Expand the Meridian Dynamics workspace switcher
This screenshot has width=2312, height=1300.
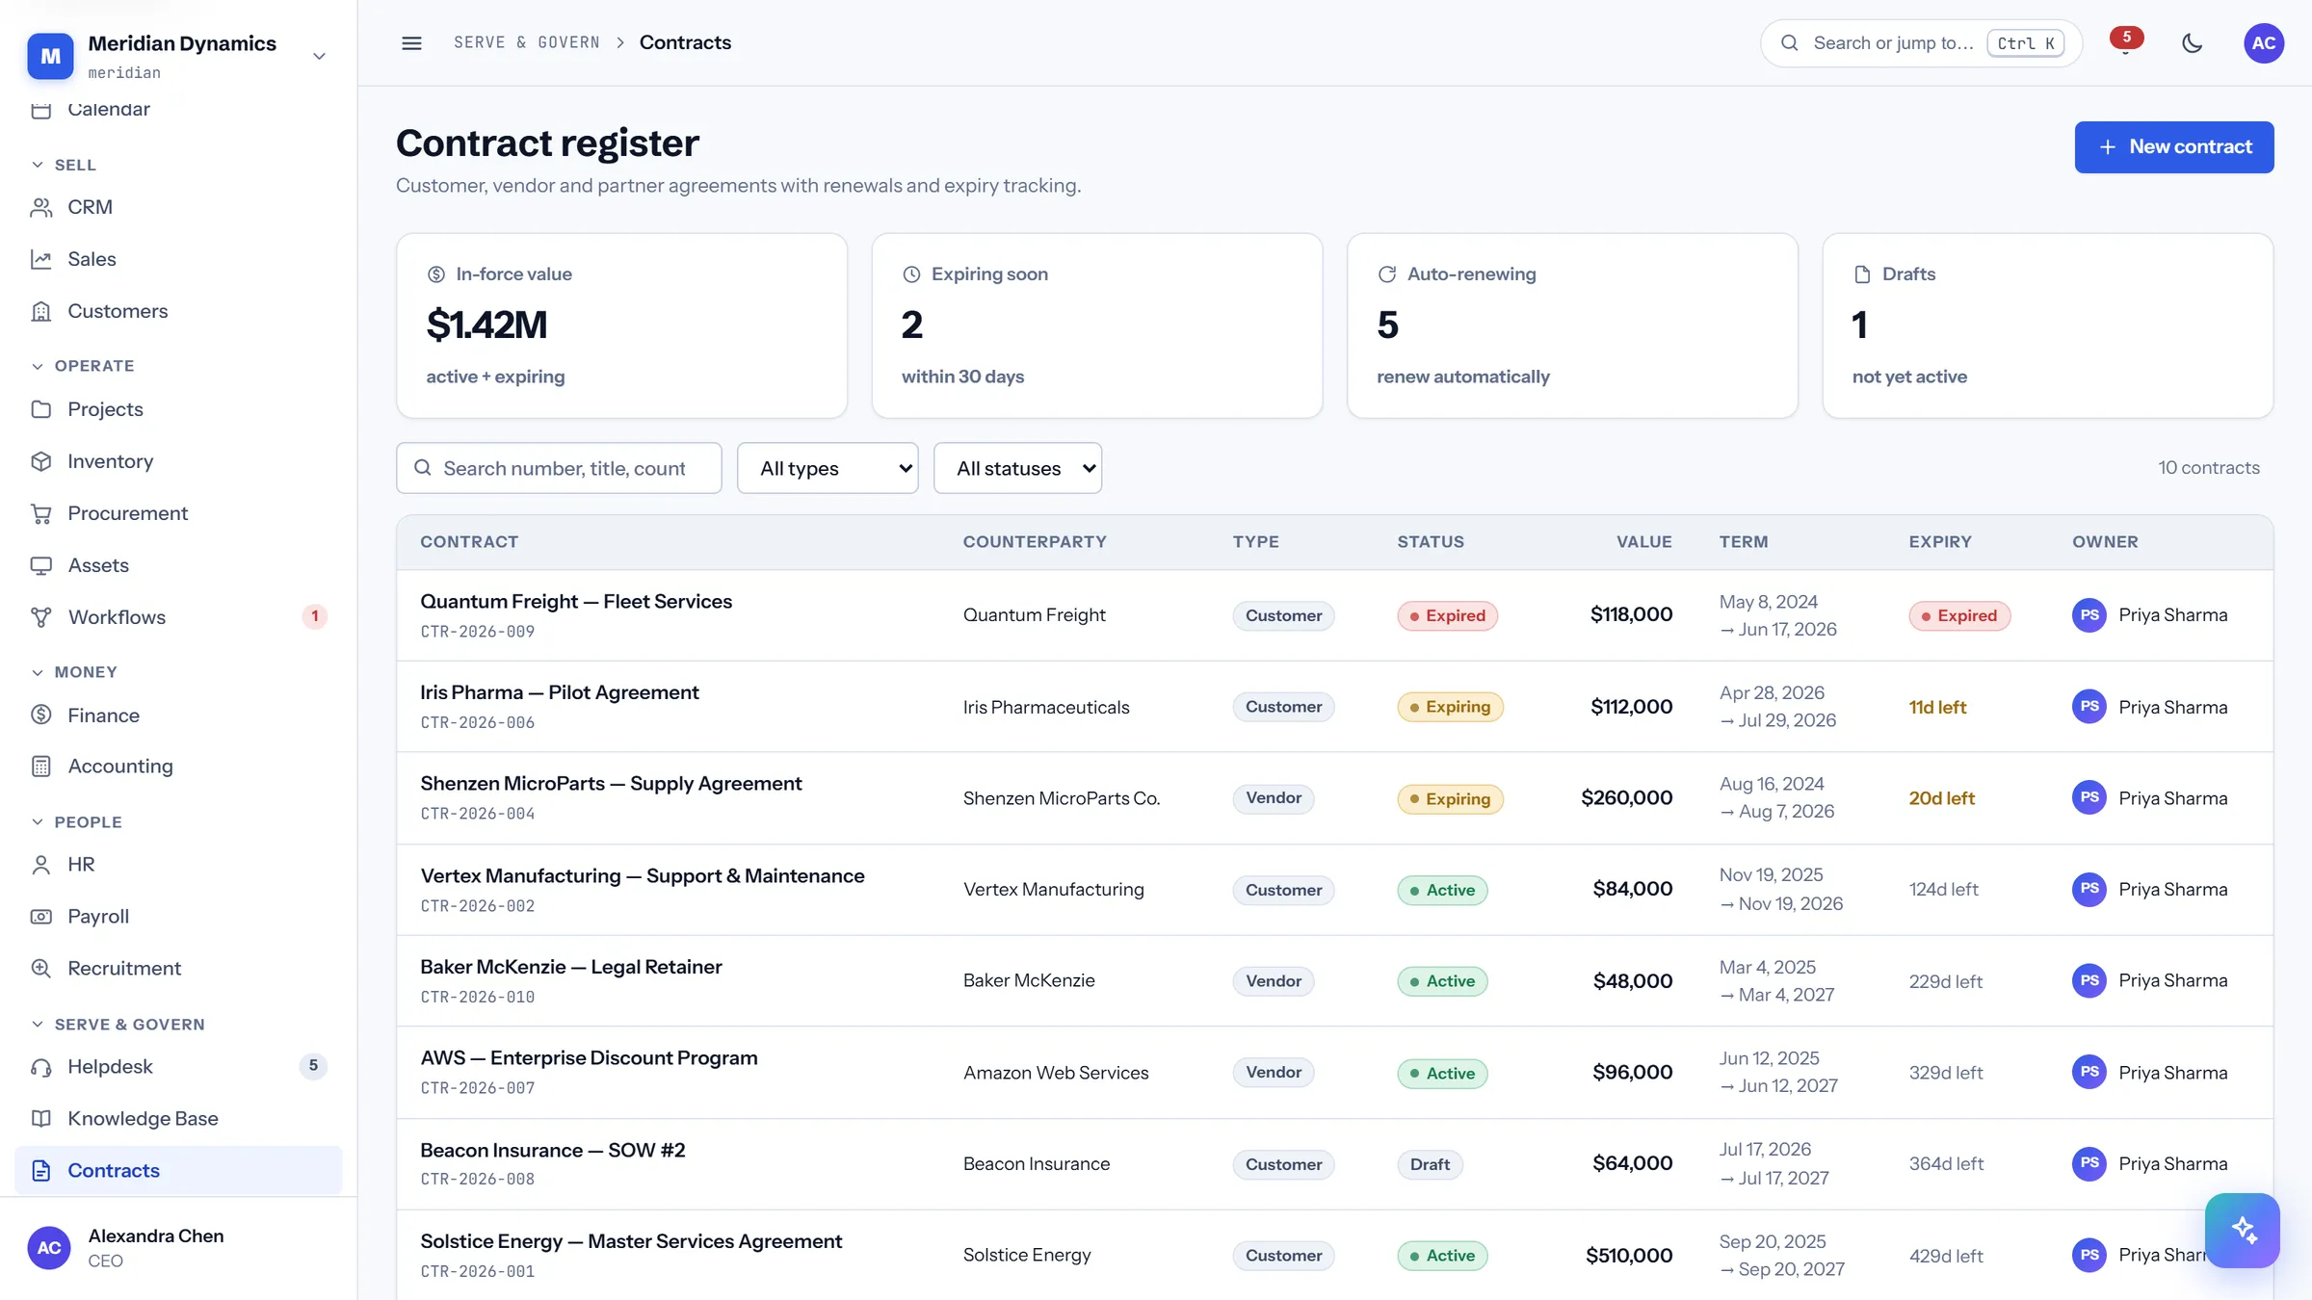(x=319, y=57)
